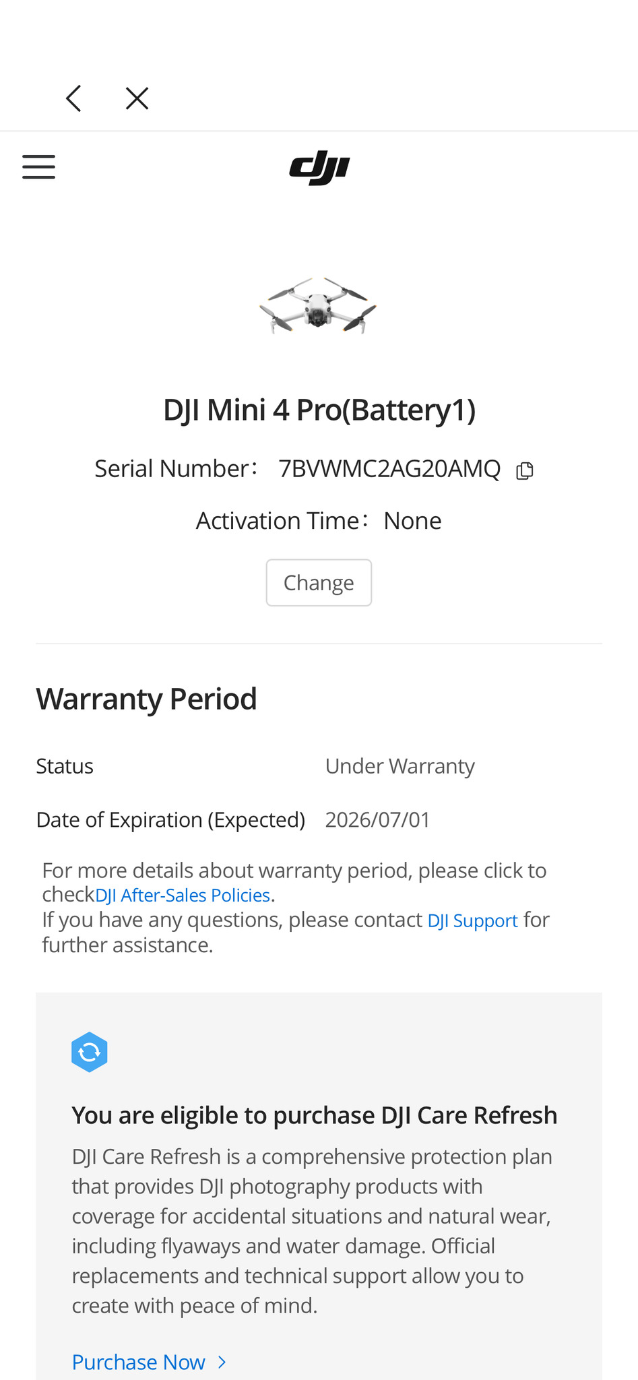Click the chevron beside Purchase Now
The height and width of the screenshot is (1380, 638).
[222, 1362]
